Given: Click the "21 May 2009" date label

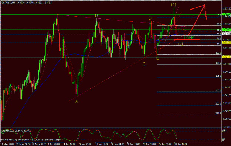Looking at the screenshot, I should pyautogui.click(x=7, y=144).
